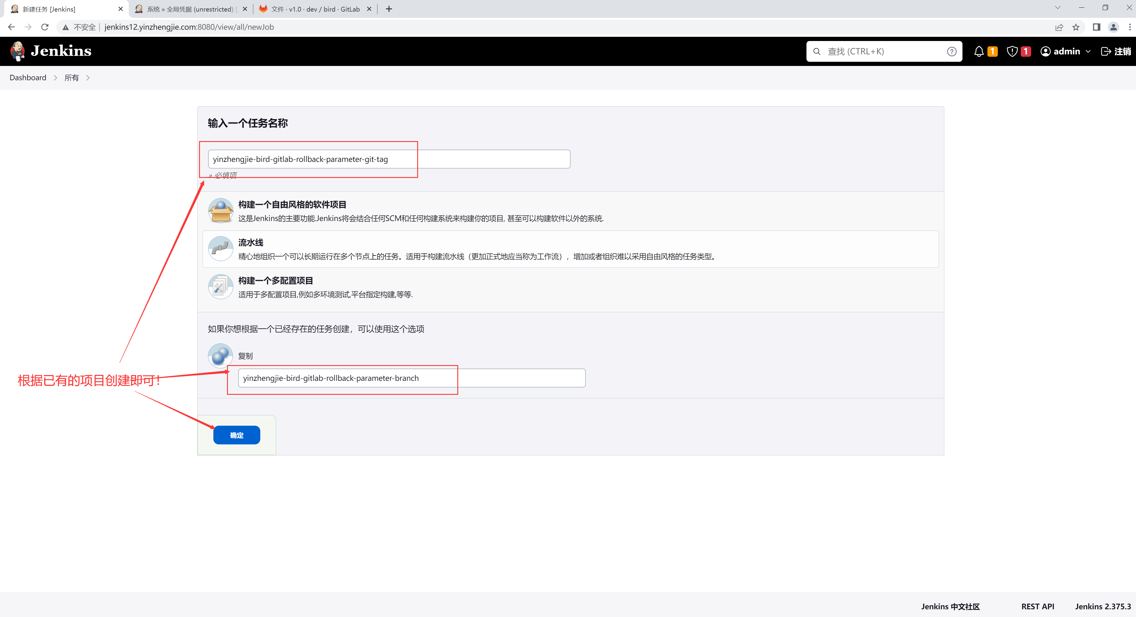Switch to the 全局凭据 credentials tab
This screenshot has height=617, width=1136.
[190, 9]
